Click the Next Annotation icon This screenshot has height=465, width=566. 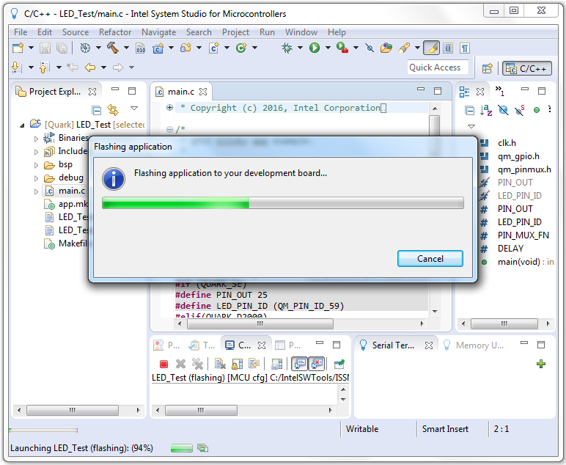pyautogui.click(x=17, y=67)
